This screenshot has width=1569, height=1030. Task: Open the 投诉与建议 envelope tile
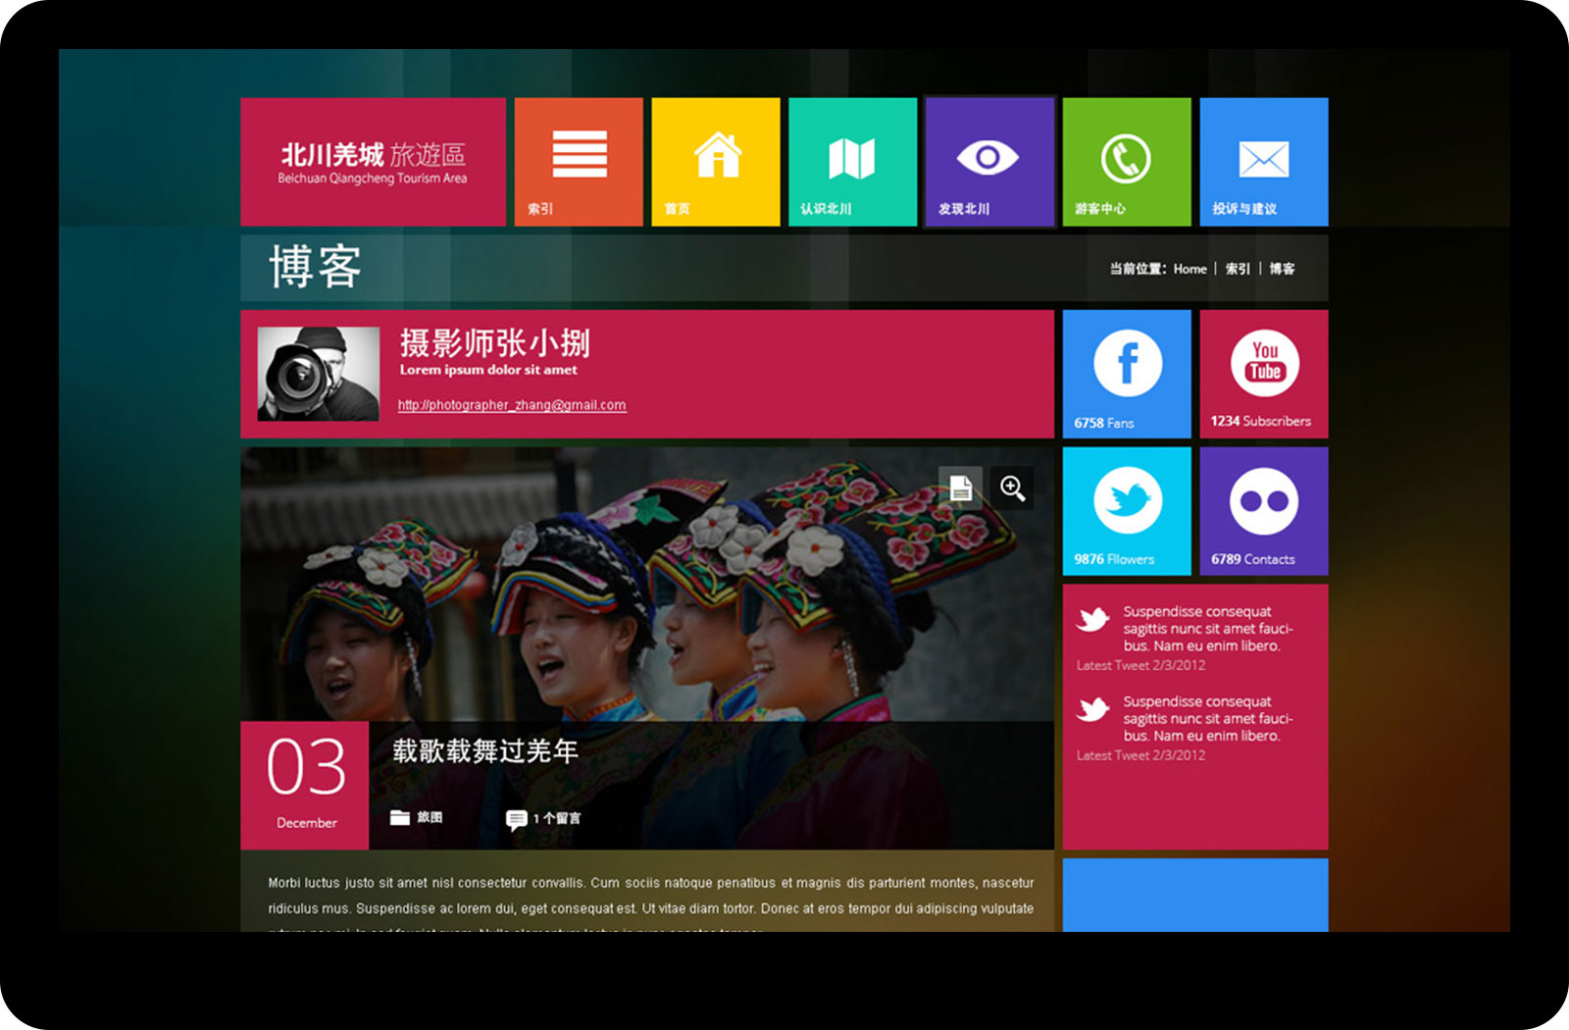[1263, 162]
